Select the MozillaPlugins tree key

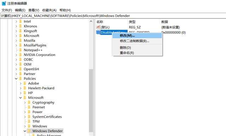pyautogui.click(x=35, y=45)
